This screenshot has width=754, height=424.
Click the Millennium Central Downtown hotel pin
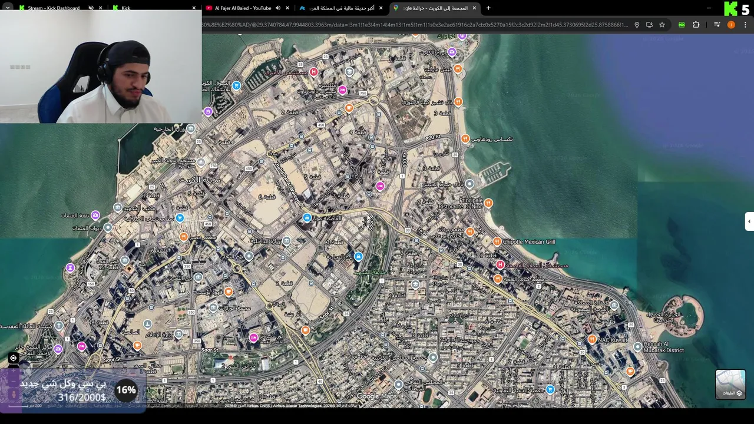[342, 91]
